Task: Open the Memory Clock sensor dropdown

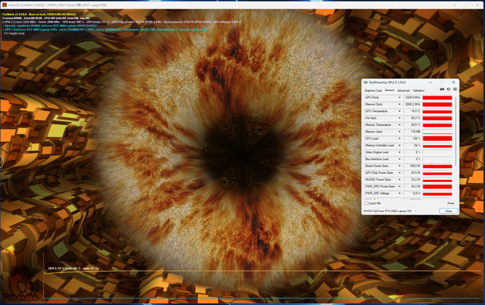Action: tap(399, 104)
